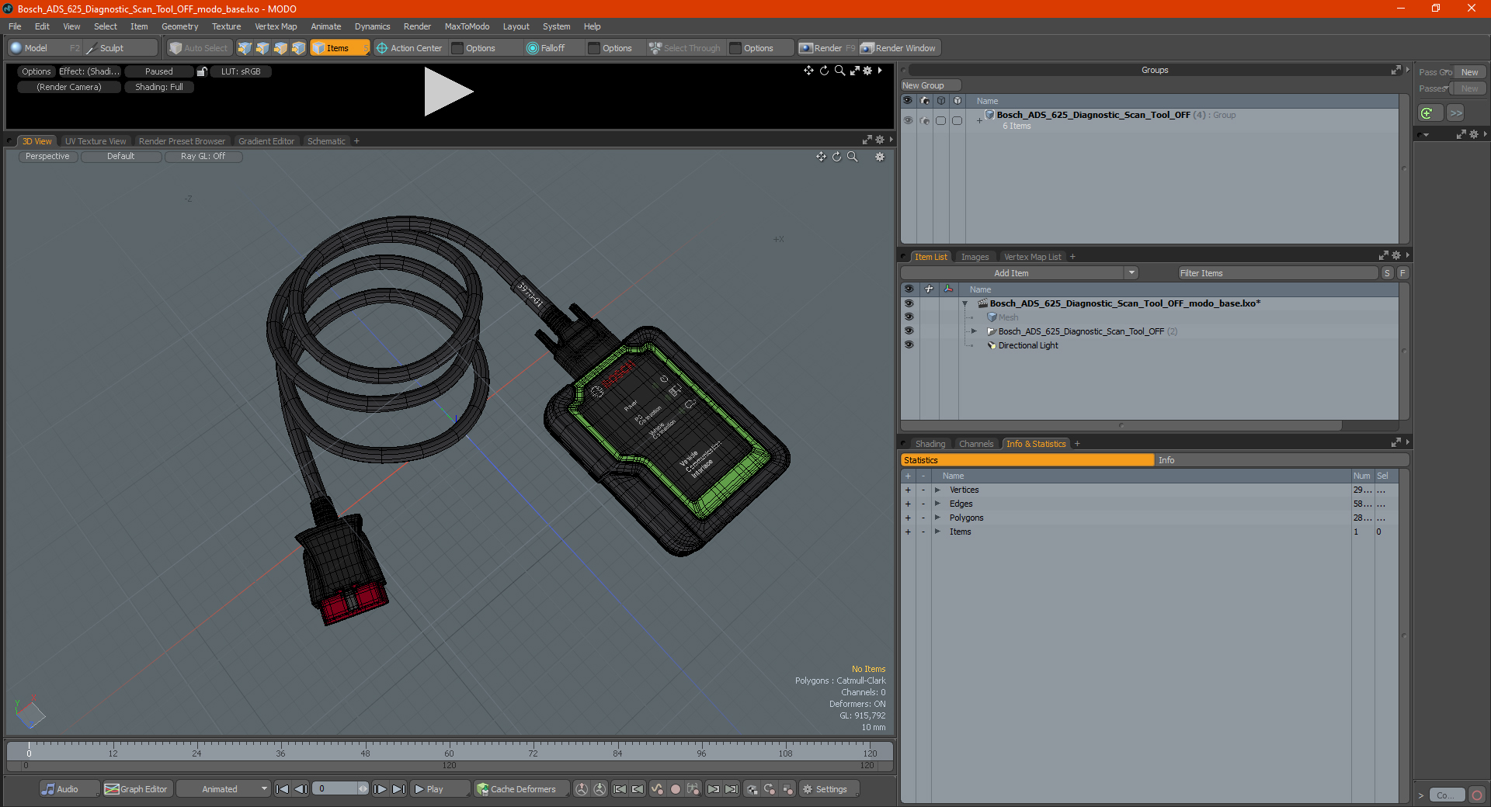Viewport: 1491px width, 807px height.
Task: Click render preview zoom magnifier icon
Action: [839, 71]
